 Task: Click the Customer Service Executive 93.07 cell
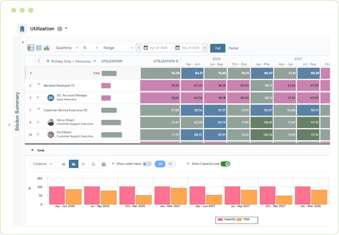(262, 110)
